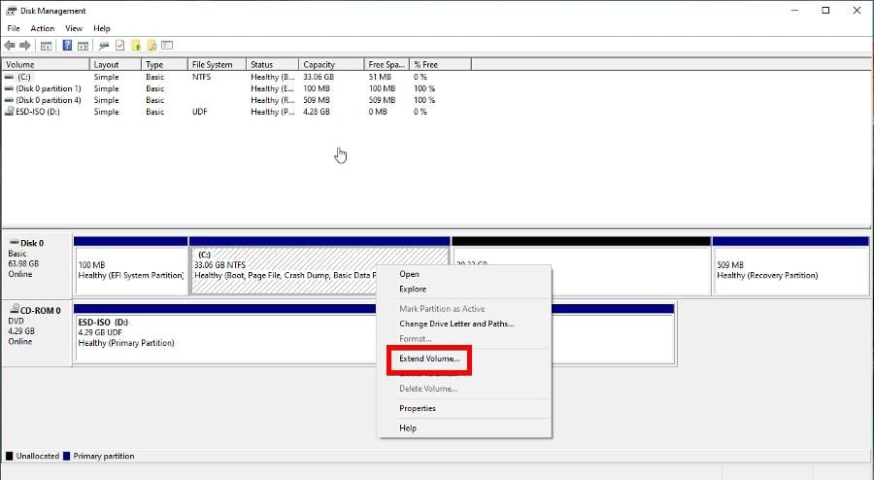This screenshot has width=874, height=480.
Task: Click the Back arrow toolbar icon
Action: coord(10,46)
